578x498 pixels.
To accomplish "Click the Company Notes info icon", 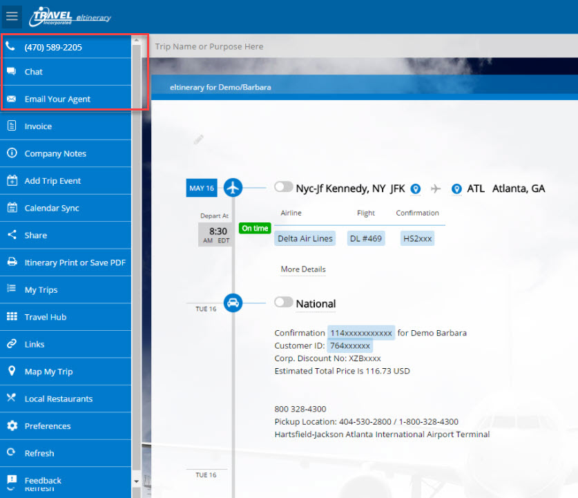I will 12,153.
